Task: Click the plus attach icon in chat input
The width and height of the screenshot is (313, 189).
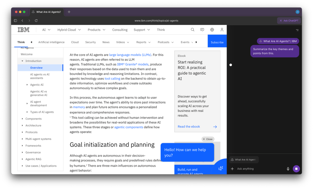Action: pos(232,169)
